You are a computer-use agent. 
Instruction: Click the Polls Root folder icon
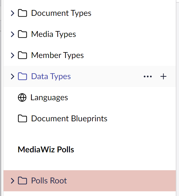tap(22, 181)
